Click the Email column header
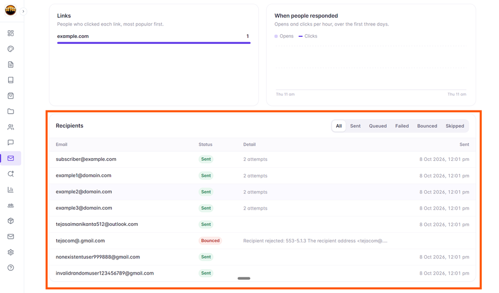The width and height of the screenshot is (499, 293). tap(61, 144)
